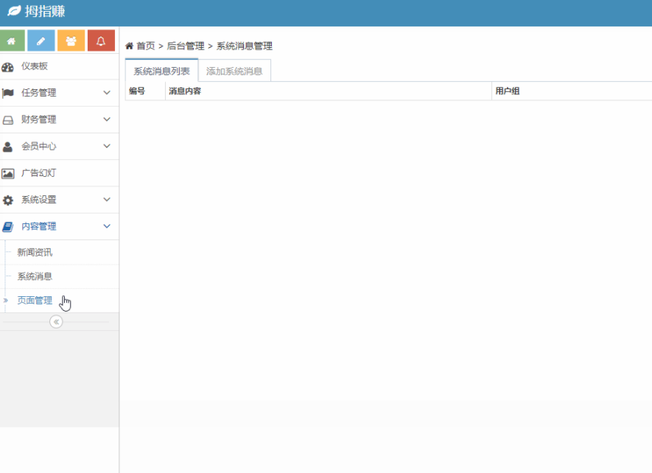This screenshot has width=652, height=473.
Task: Click the orange users group shortcut button
Action: coord(71,41)
